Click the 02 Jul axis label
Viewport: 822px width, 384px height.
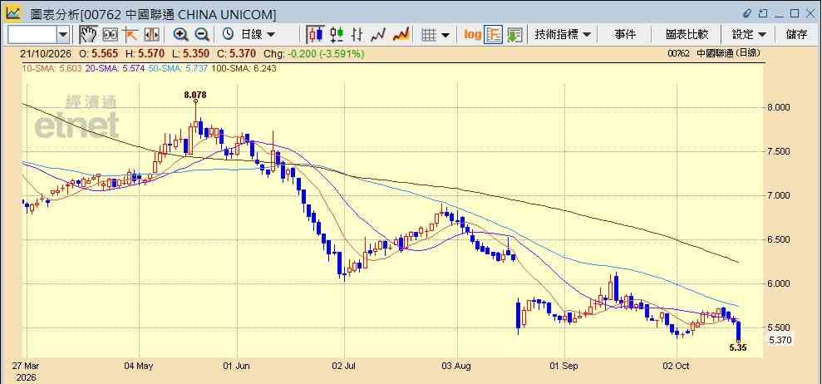[x=344, y=366]
